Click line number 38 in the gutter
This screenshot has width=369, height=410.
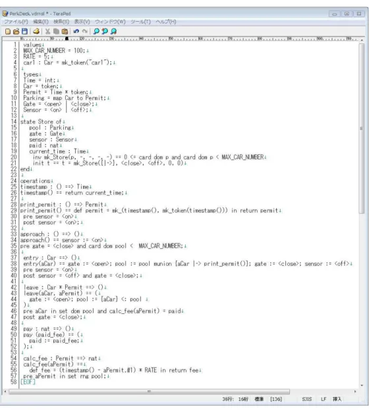click(x=14, y=263)
